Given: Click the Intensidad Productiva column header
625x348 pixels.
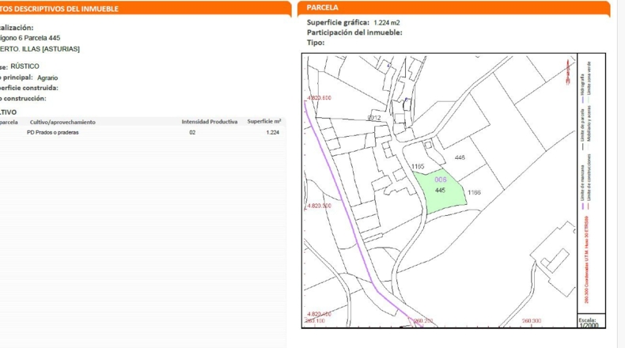Looking at the screenshot, I should (x=210, y=122).
